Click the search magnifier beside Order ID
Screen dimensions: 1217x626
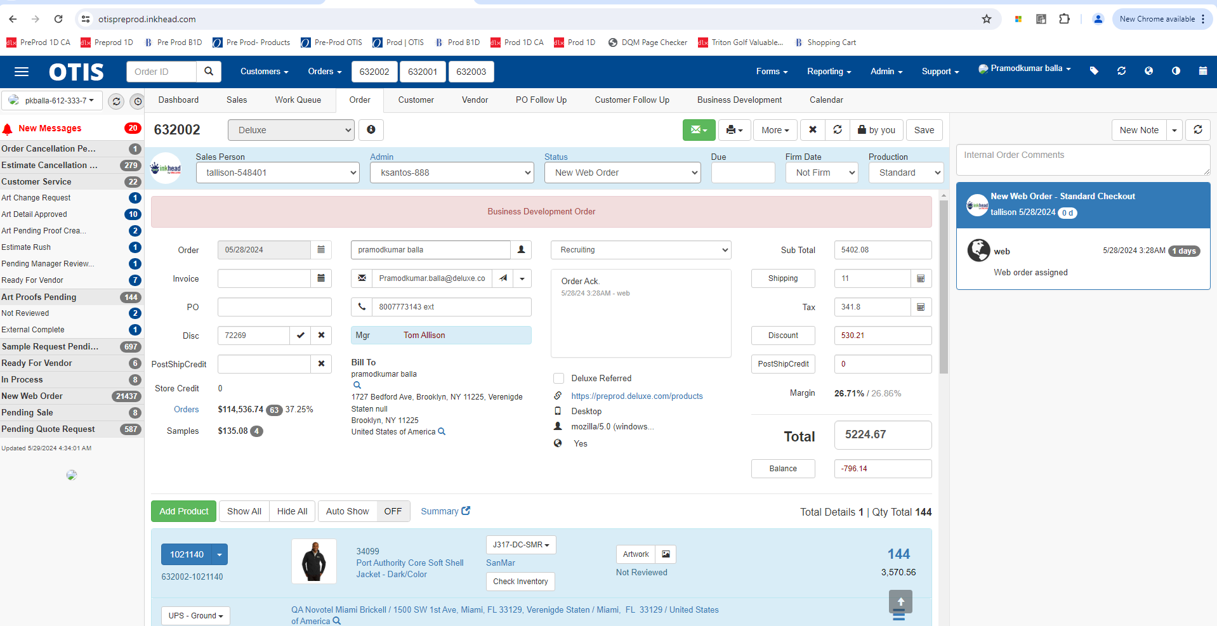coord(208,72)
